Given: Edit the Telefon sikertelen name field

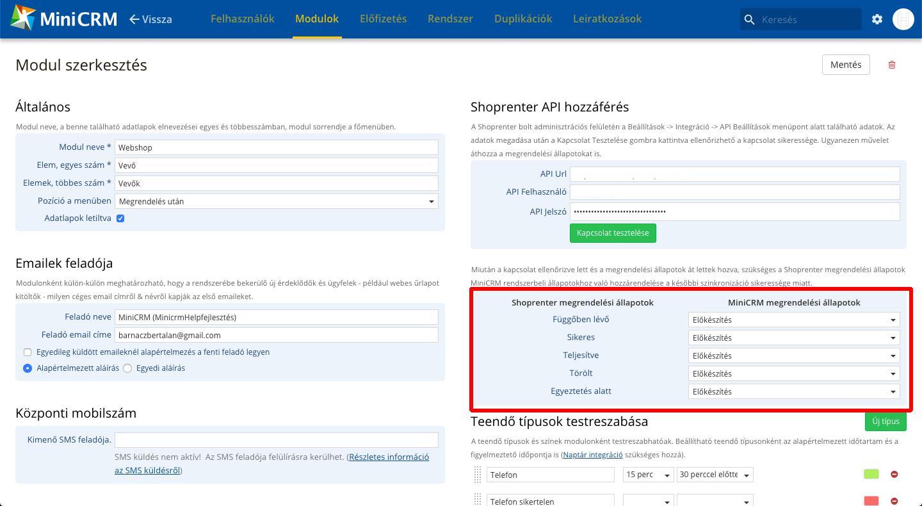Looking at the screenshot, I should (551, 500).
